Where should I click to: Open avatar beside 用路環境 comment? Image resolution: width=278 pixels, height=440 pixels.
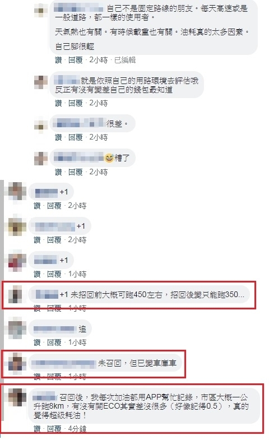tap(41, 82)
